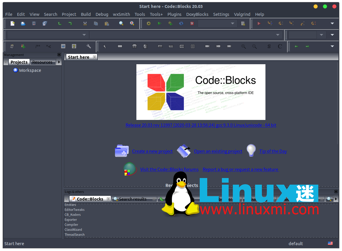
Task: Switch to the Resources tab
Action: click(42, 62)
